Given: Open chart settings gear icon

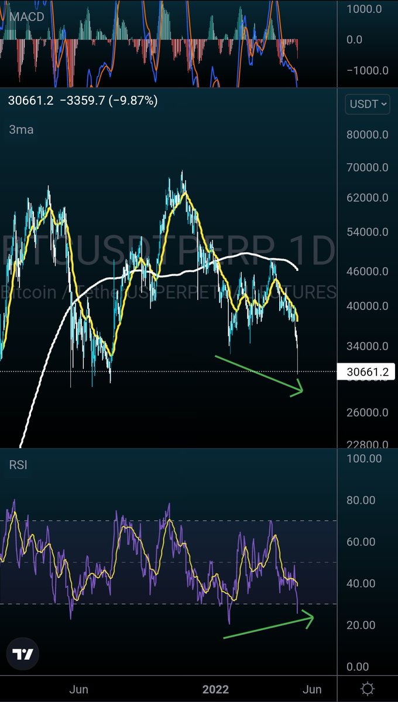Looking at the screenshot, I should [368, 688].
